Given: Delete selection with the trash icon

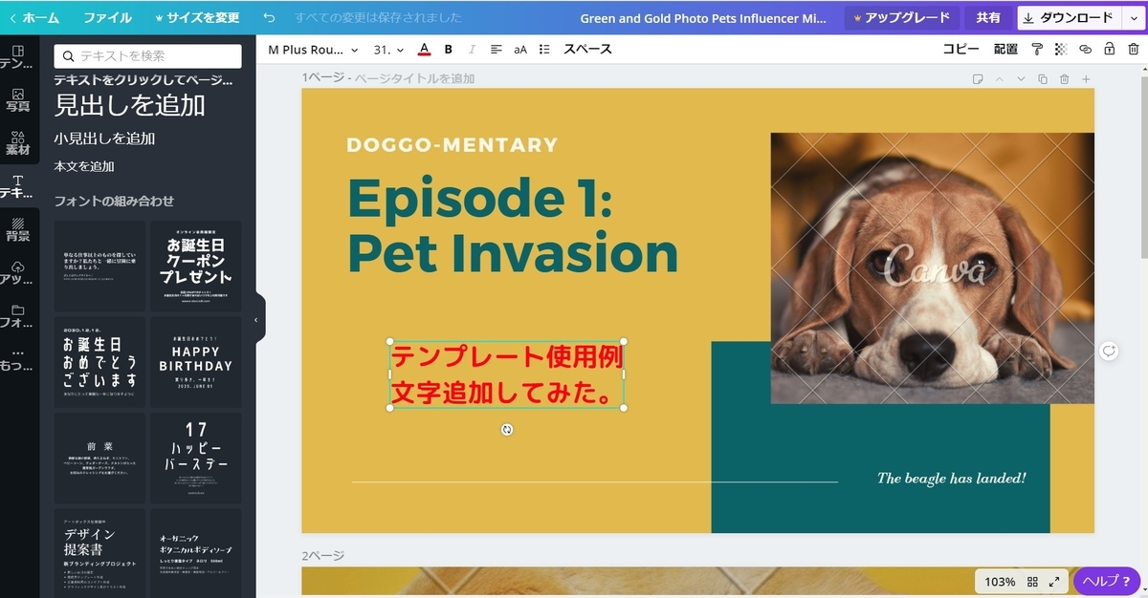Looking at the screenshot, I should click(x=1133, y=49).
